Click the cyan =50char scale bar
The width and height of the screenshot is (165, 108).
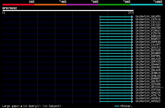coord(117,106)
